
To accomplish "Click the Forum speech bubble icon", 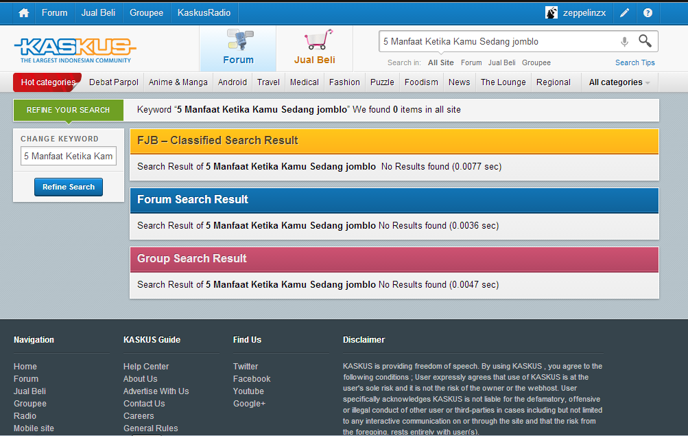I will pos(239,40).
